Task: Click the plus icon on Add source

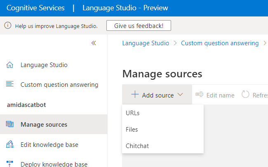Action: tap(135, 95)
